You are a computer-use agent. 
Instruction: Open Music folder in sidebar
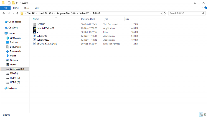[13, 56]
